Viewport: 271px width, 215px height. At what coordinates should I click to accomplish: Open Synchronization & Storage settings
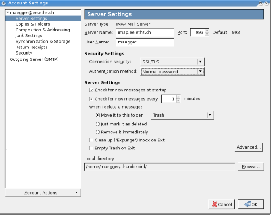[43, 41]
